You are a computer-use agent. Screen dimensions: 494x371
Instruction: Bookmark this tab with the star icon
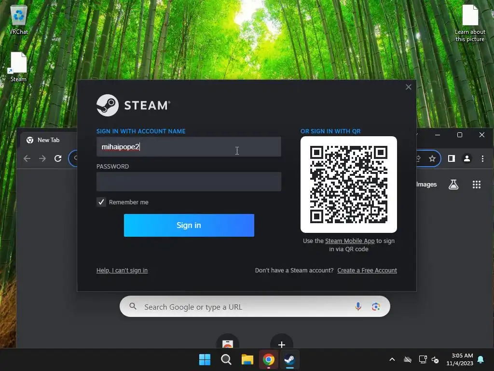432,158
